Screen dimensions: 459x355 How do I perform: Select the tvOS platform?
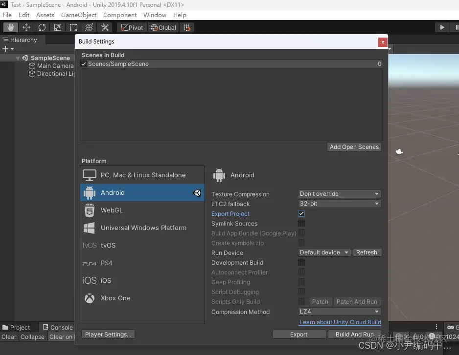click(x=142, y=245)
